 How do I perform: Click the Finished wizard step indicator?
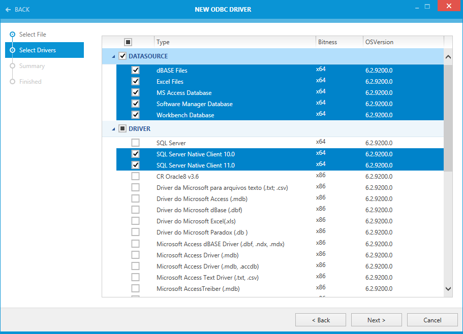(x=13, y=81)
